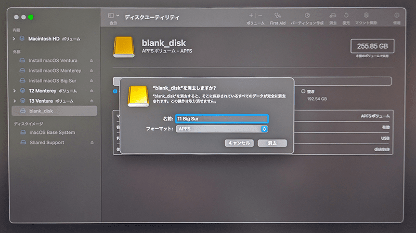416x233 pixels.
Task: Click the green window zoom button
Action: [x=31, y=17]
